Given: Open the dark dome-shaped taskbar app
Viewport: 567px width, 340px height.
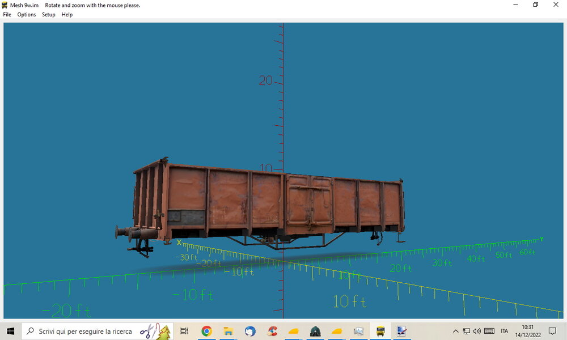Looking at the screenshot, I should point(315,331).
